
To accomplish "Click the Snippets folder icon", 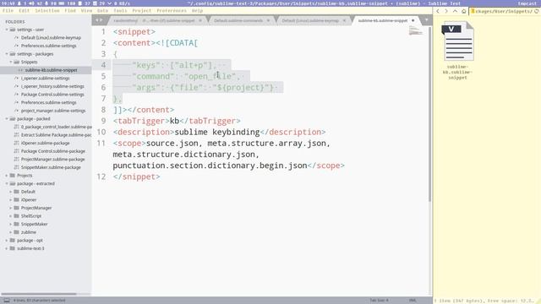I will [16, 62].
